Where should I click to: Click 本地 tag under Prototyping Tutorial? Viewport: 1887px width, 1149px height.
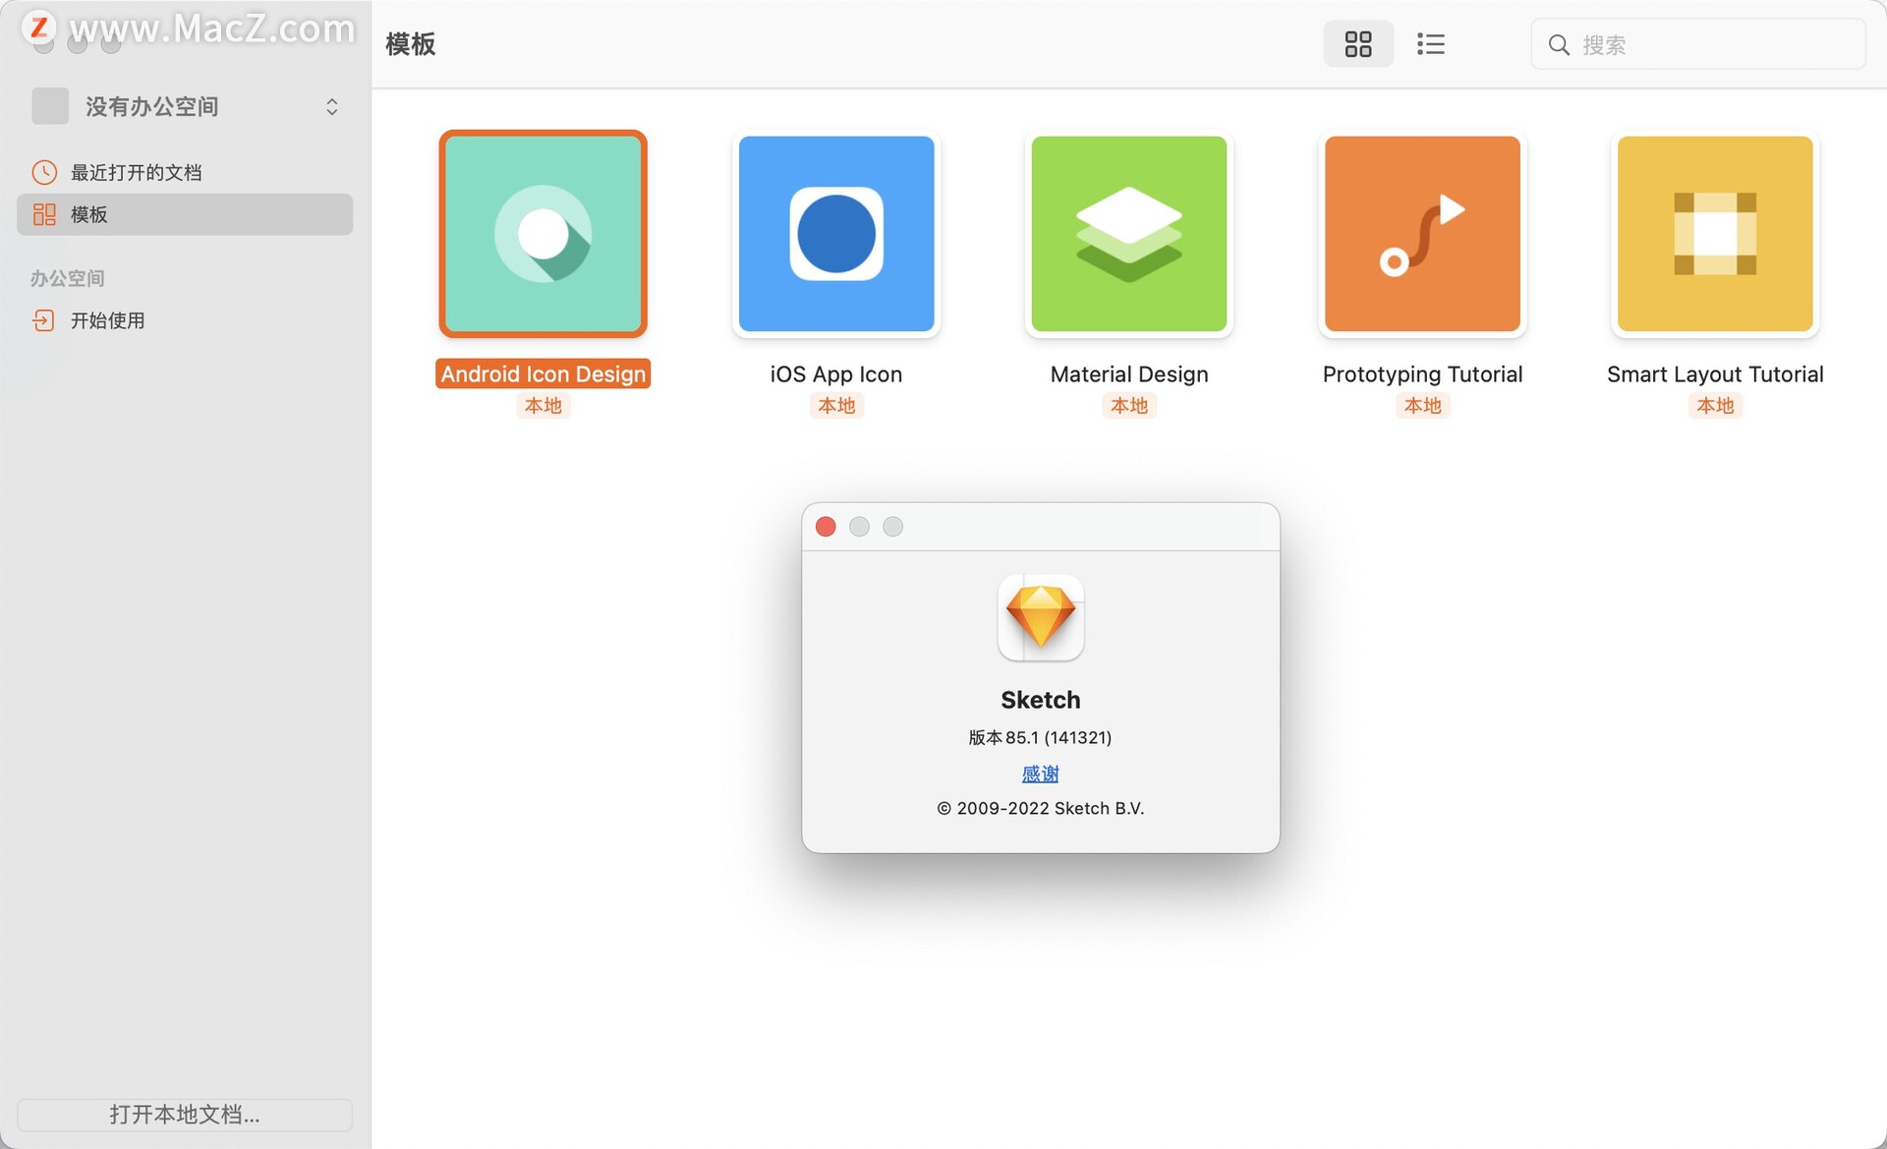pos(1422,405)
